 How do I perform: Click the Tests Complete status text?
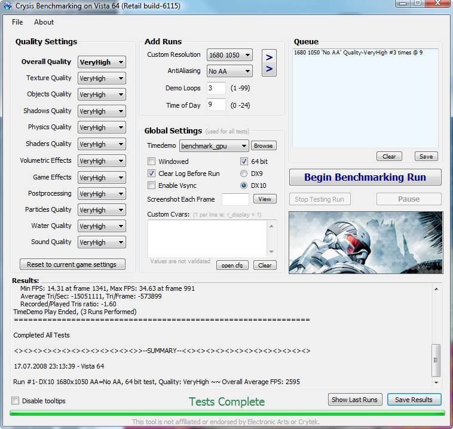[227, 401]
